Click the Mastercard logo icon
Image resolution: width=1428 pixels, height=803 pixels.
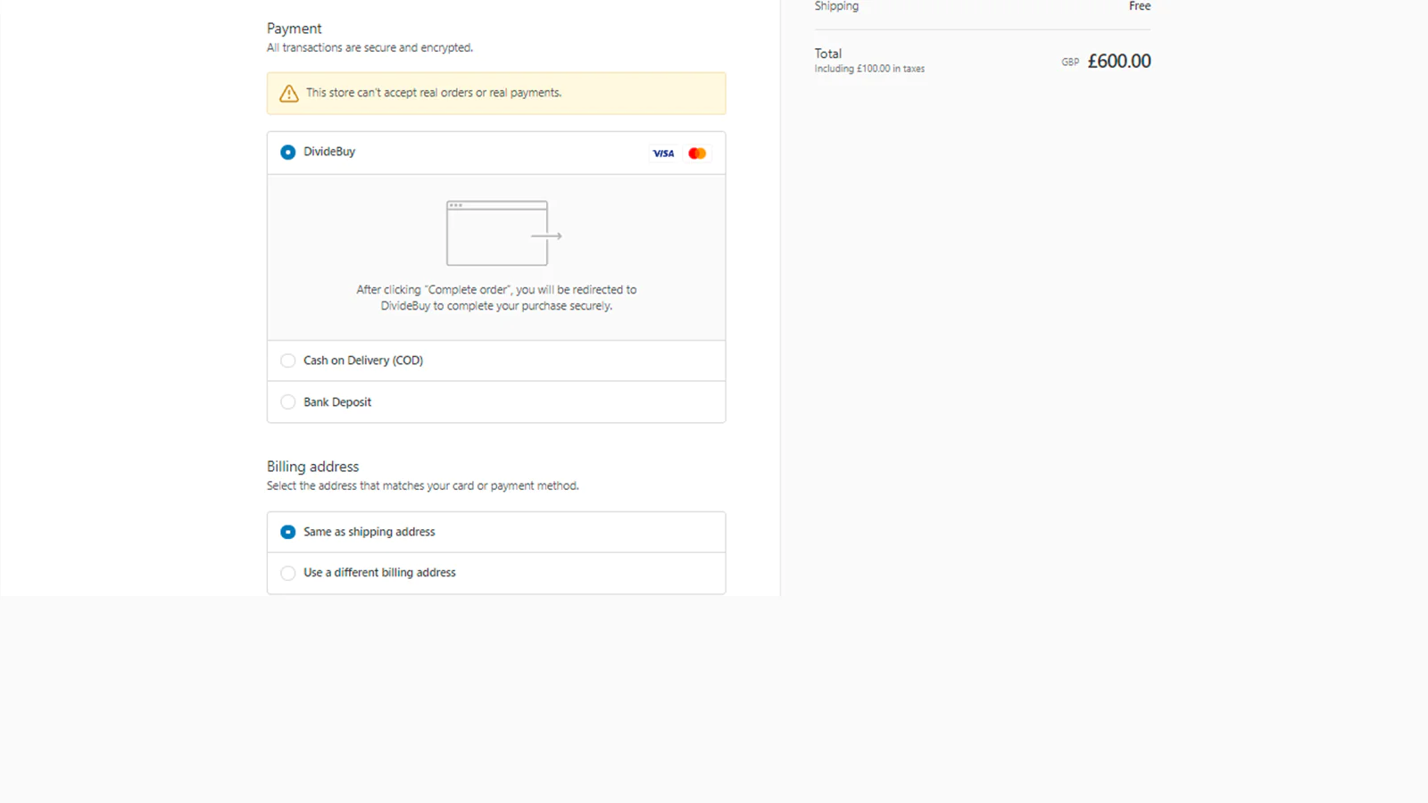697,153
